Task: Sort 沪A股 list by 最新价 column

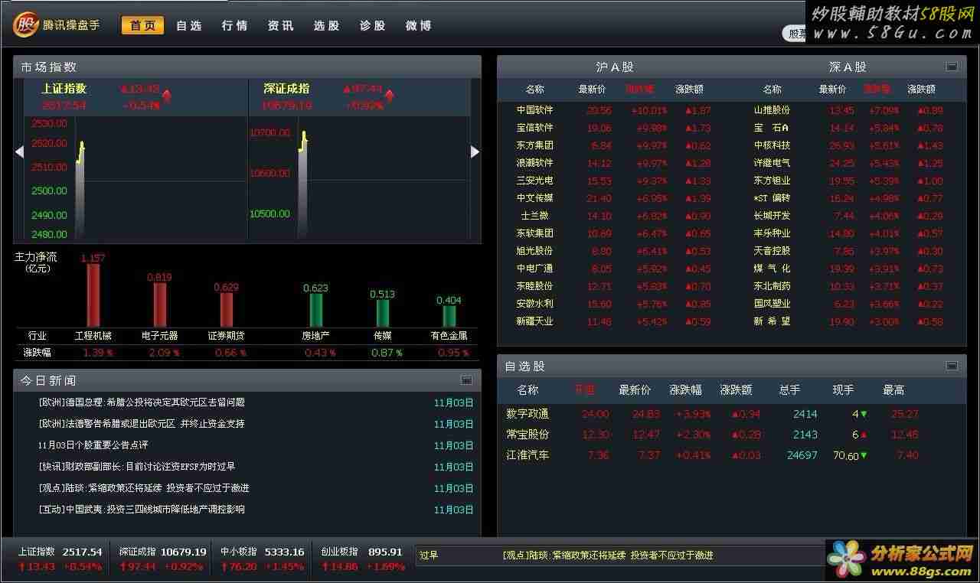Action: point(592,90)
